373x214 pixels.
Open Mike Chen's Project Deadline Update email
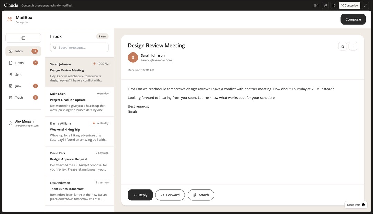click(79, 102)
